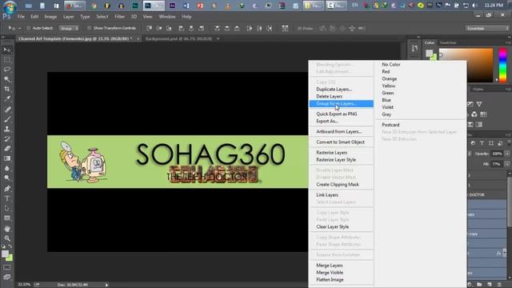Click the foreground color swatch in toolbox
The width and height of the screenshot is (512, 288).
coord(5,254)
